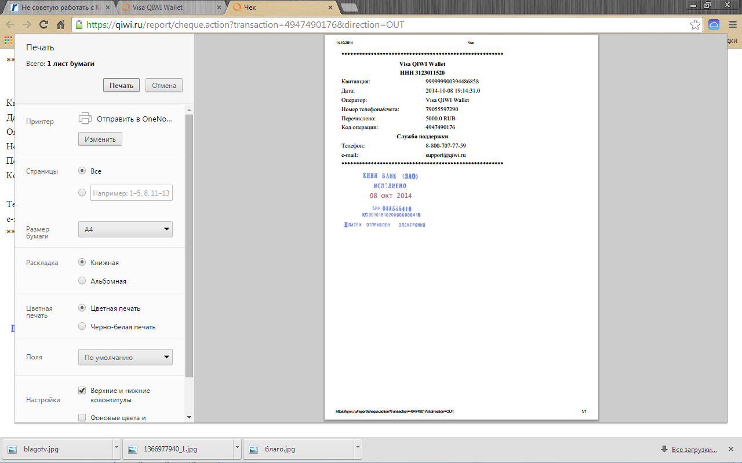Viewport: 742px width, 463px height.
Task: Select the custom page range radio button
Action: (x=82, y=193)
